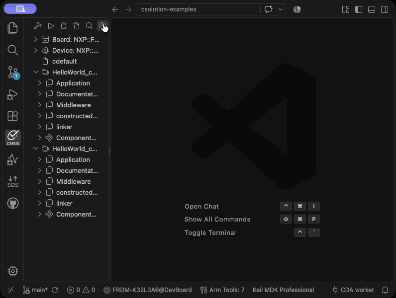
Task: Click the gear settings icon in CMSIS toolbar
Action: 102,26
